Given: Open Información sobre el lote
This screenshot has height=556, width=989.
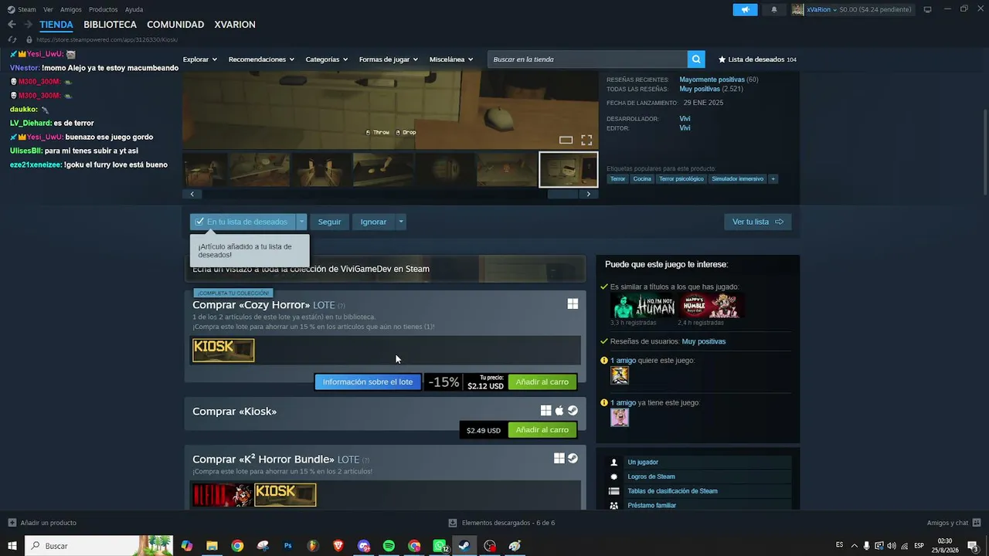Looking at the screenshot, I should [x=368, y=382].
